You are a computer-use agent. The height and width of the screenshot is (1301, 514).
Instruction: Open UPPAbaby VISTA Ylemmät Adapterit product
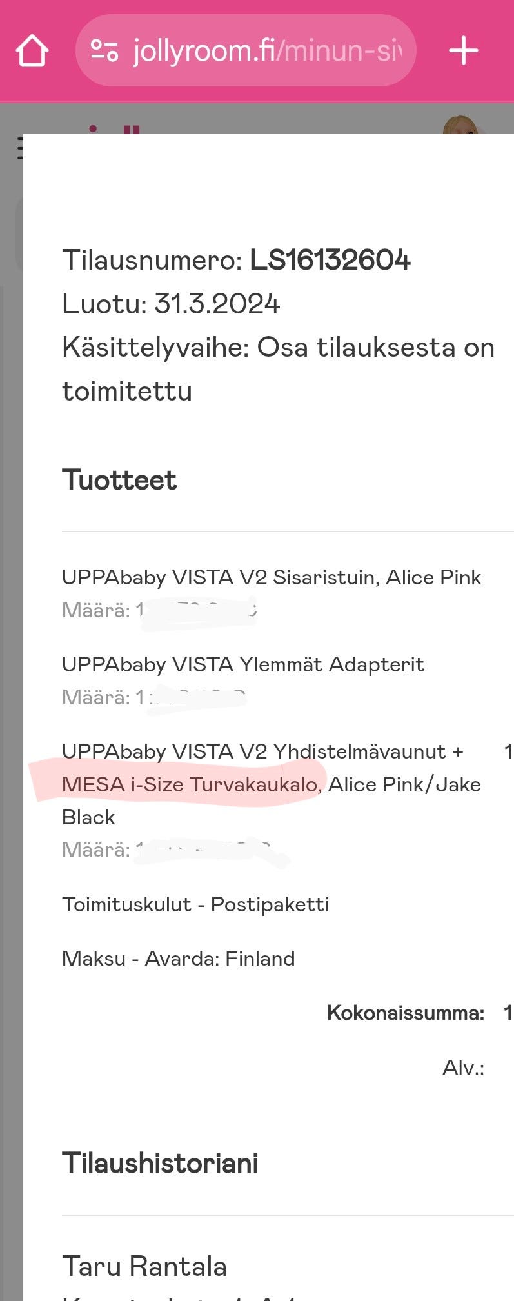pyautogui.click(x=242, y=664)
